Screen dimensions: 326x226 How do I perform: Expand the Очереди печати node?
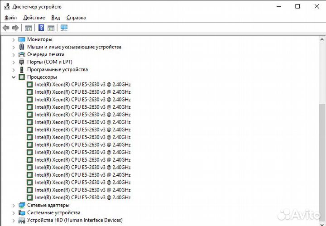coord(14,55)
